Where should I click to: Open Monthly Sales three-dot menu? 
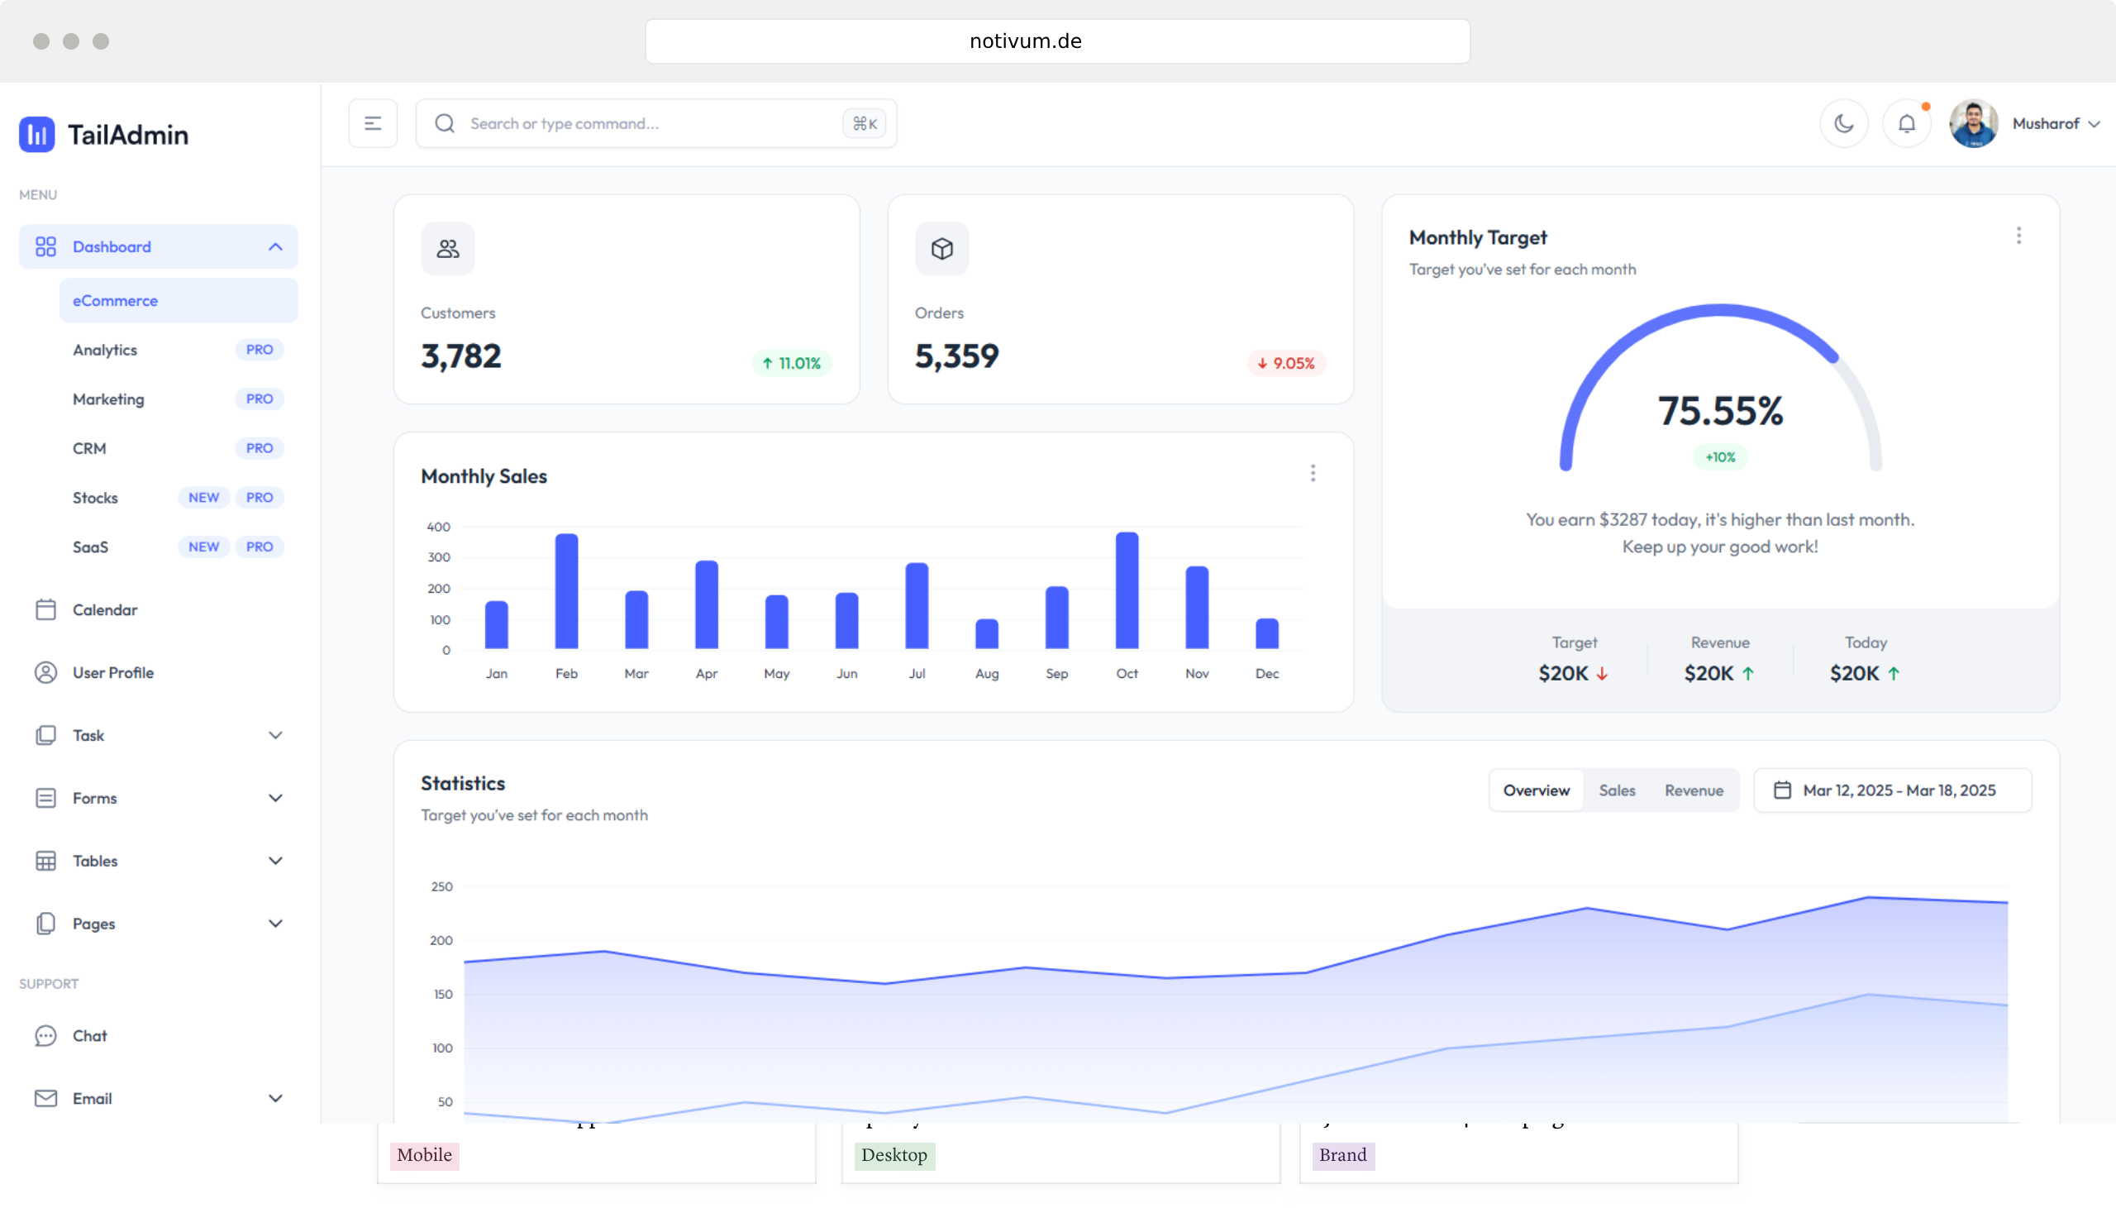click(1313, 474)
